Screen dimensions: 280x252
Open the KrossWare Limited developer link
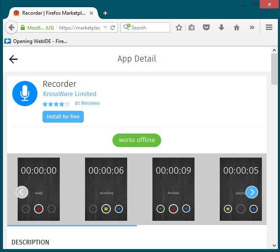click(69, 94)
